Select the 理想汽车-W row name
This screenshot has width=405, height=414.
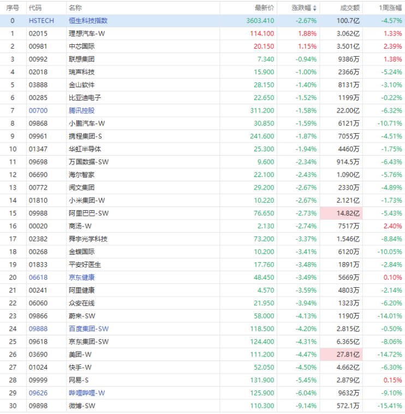pyautogui.click(x=87, y=33)
